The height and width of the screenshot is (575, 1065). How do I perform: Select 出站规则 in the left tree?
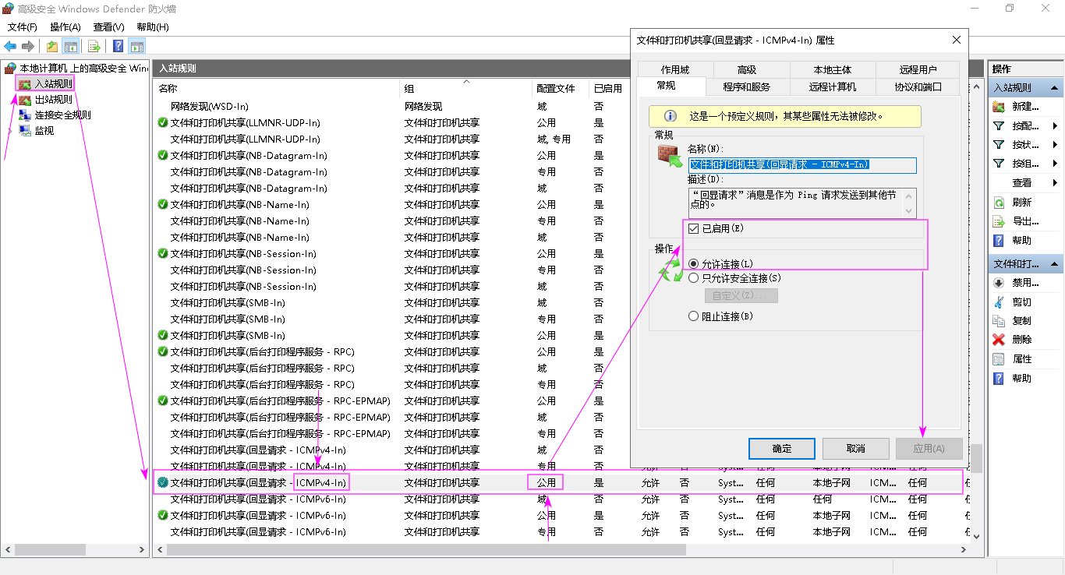click(54, 99)
